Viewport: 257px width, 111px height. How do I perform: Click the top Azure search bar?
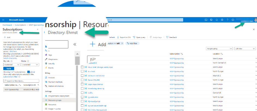pyautogui.click(x=145, y=20)
